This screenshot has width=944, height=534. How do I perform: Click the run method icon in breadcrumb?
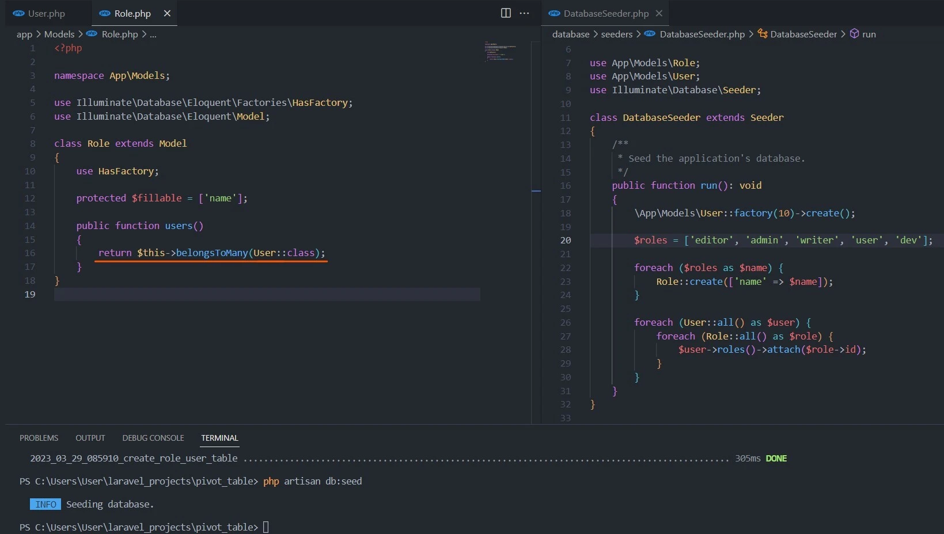[855, 34]
